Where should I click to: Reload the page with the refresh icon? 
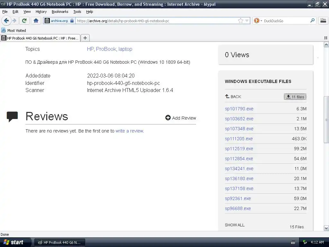24,21
